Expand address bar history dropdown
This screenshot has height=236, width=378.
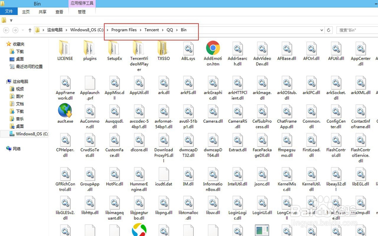[322, 30]
